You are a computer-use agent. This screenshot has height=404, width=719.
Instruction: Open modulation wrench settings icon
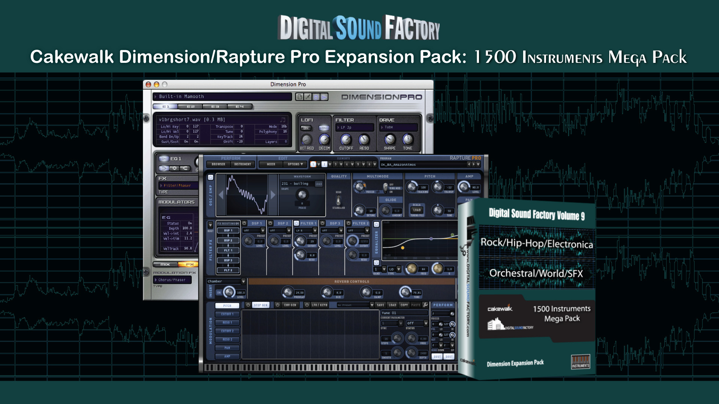click(x=425, y=305)
